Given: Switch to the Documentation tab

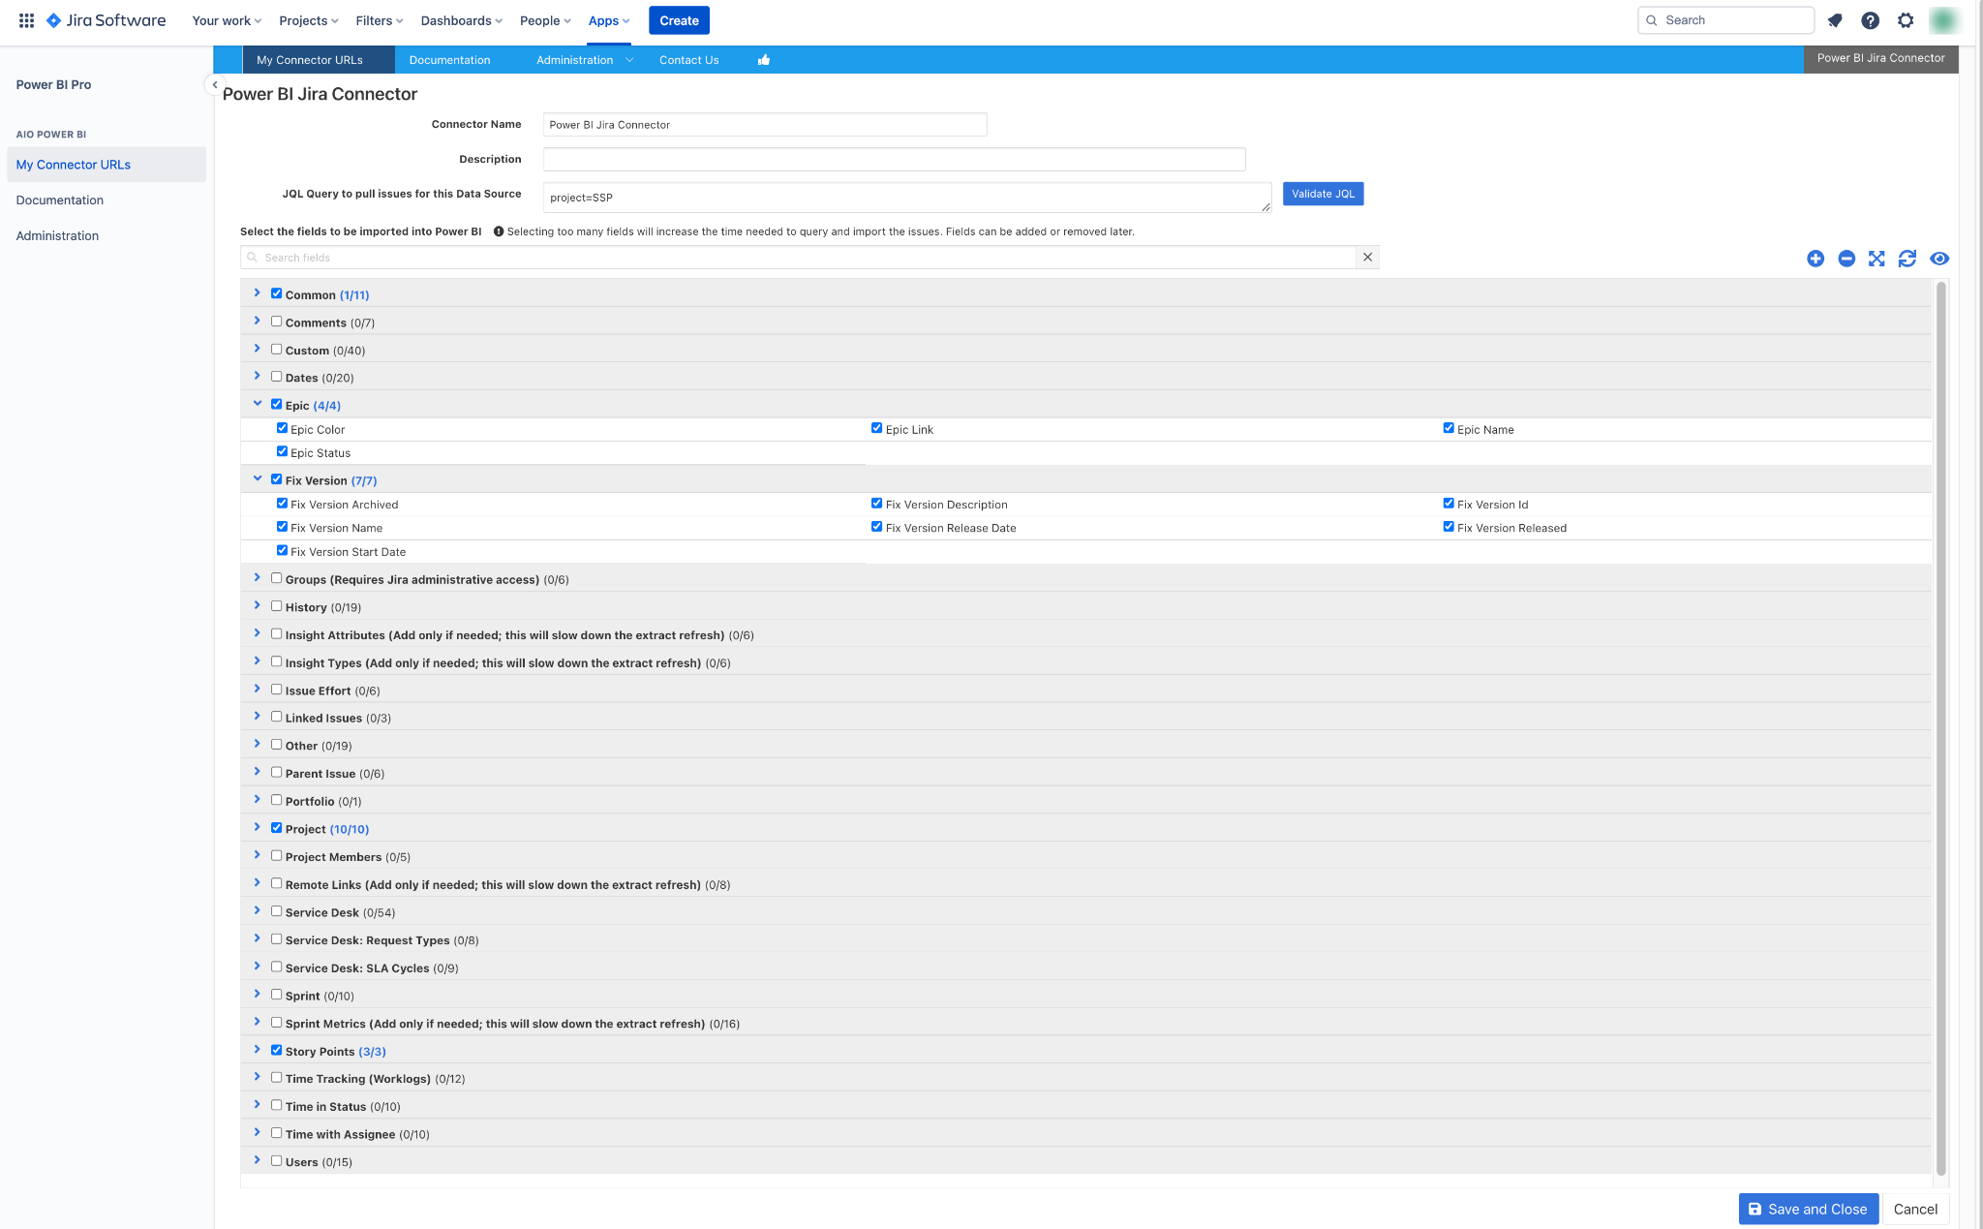Looking at the screenshot, I should click(449, 59).
